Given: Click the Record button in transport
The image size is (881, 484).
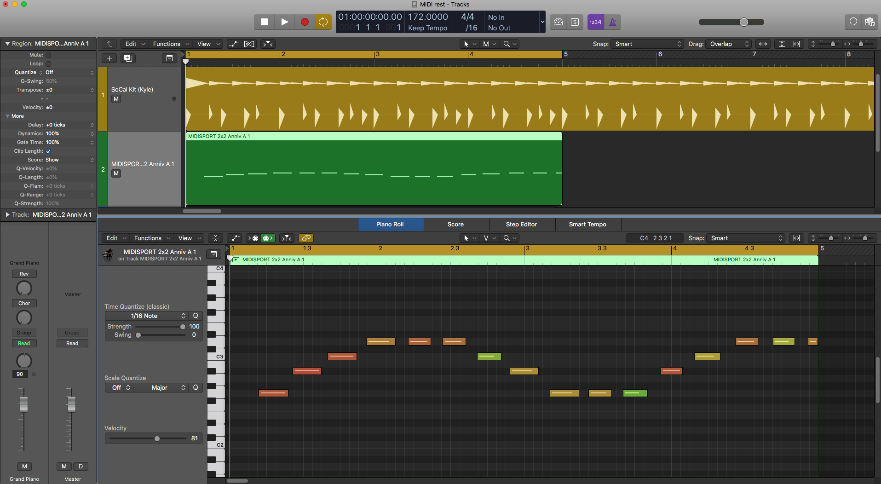Looking at the screenshot, I should pyautogui.click(x=304, y=22).
